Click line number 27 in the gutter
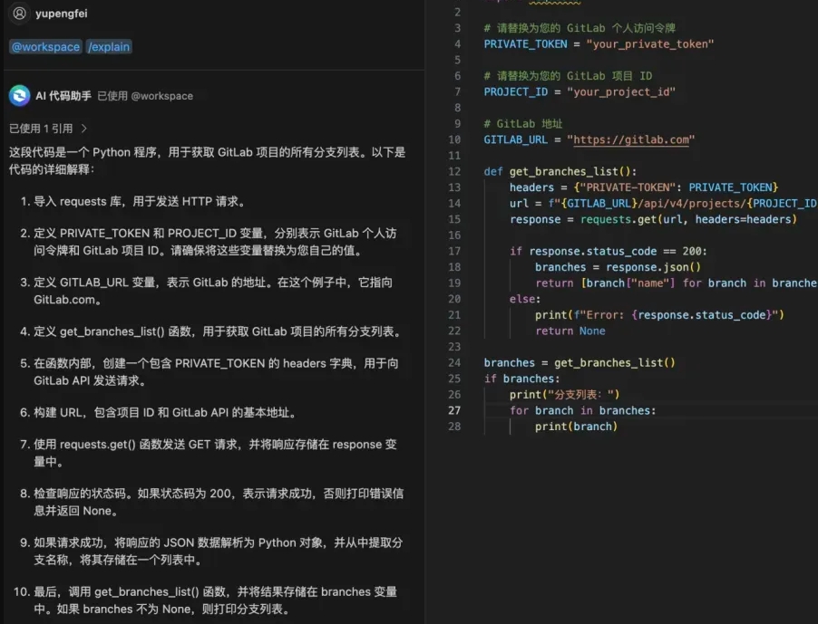 pyautogui.click(x=453, y=410)
